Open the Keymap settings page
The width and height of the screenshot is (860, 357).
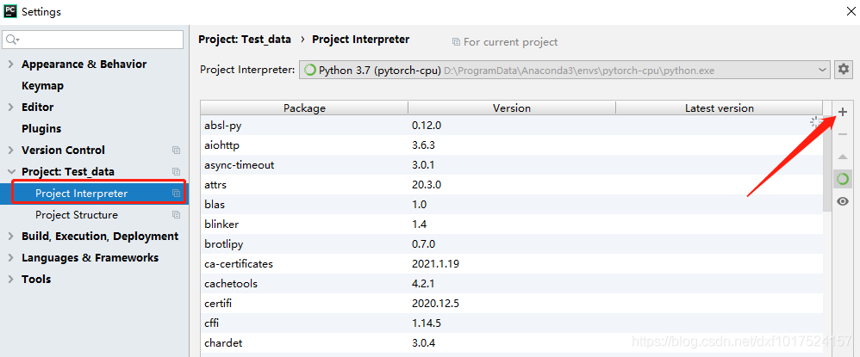(x=42, y=86)
